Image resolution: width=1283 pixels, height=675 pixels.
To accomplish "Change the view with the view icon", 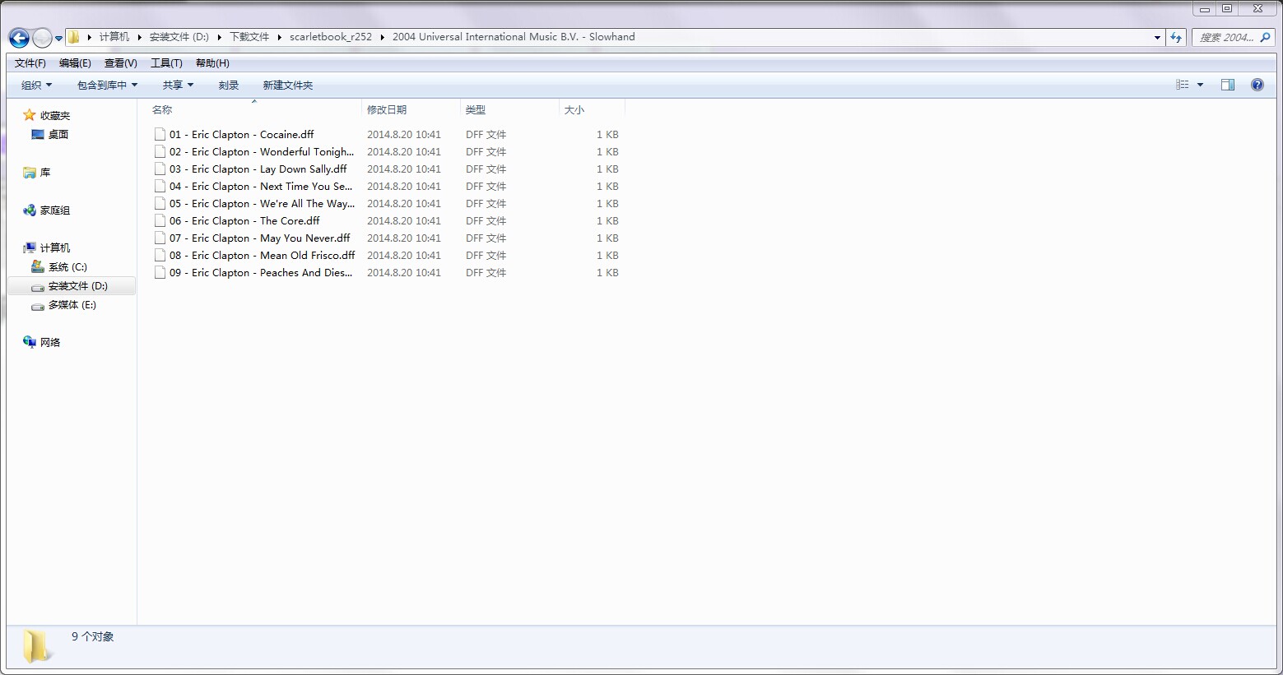I will coord(1183,85).
